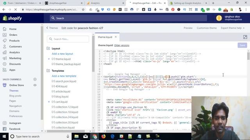This screenshot has width=250, height=140.
Task: Fold the title block at line 28
Action: coord(102,120)
